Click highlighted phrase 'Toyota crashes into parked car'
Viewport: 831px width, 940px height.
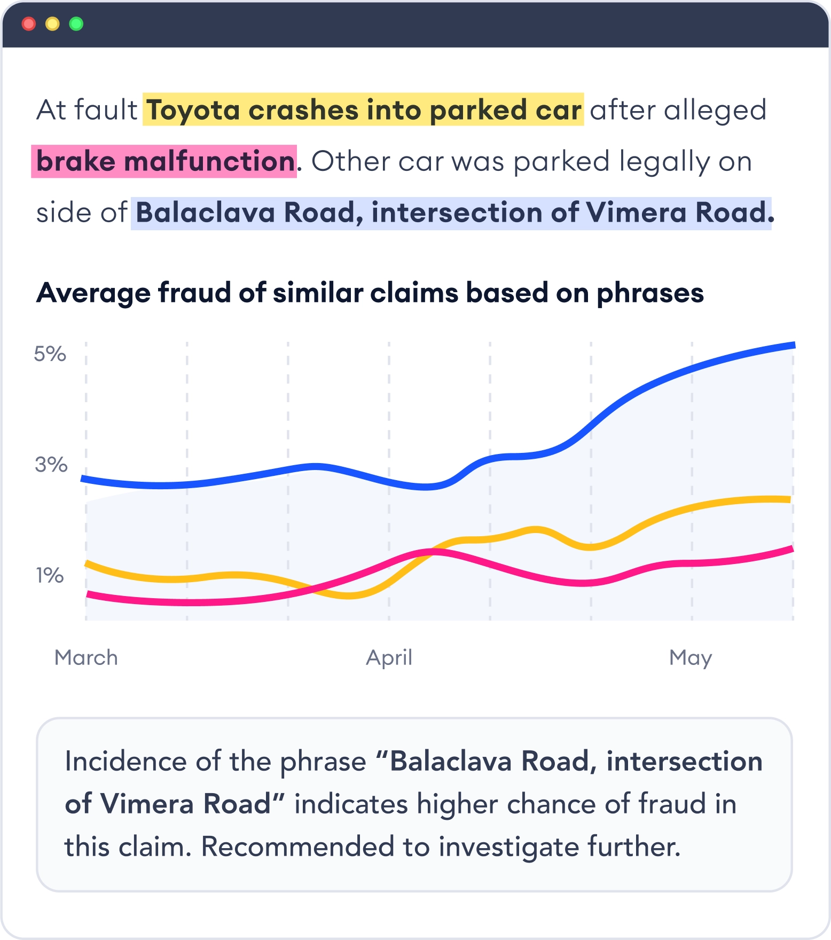click(363, 110)
